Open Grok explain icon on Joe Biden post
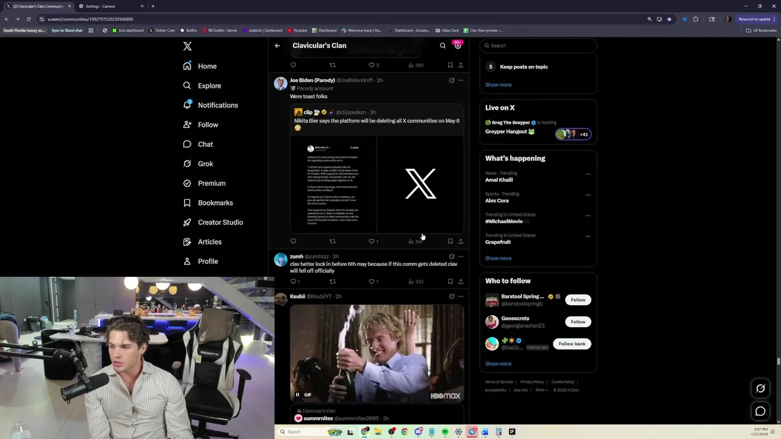 tap(452, 80)
